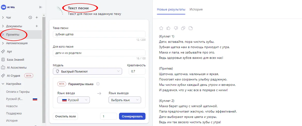
Task: Add a new document with the plus icon
Action: click(37, 26)
